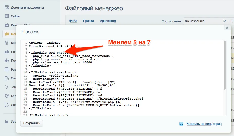Select the file manager folder icon
The image size is (234, 136).
7,34
